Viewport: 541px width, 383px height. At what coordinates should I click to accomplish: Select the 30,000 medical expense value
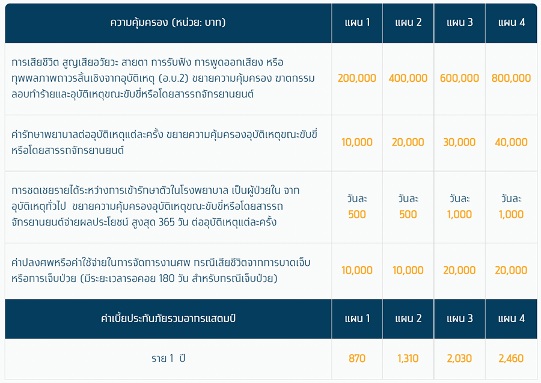459,142
